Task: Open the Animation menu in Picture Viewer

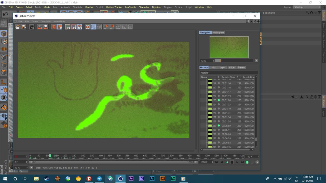Action: (59, 21)
